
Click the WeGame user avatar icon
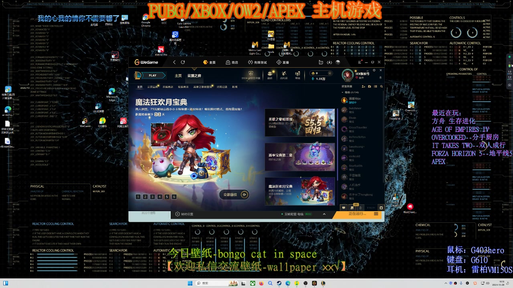tap(338, 62)
